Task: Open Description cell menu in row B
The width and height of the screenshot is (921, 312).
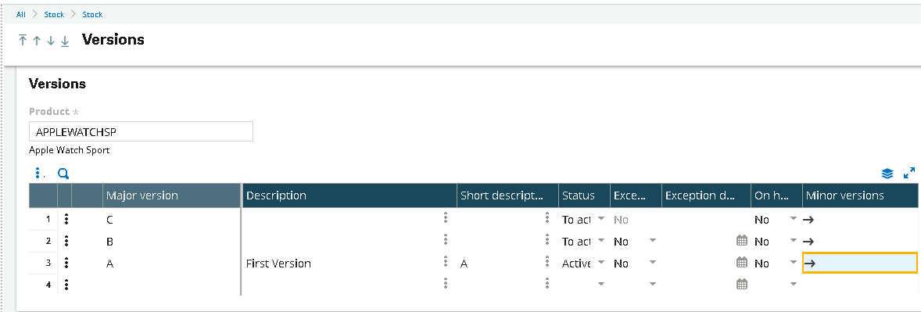Action: 446,240
